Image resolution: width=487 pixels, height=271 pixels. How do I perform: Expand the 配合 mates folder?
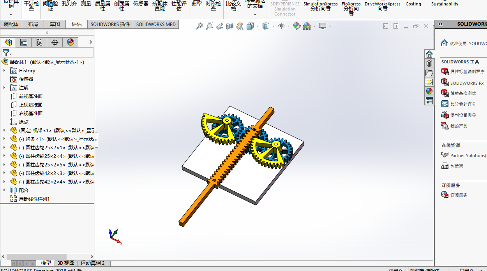[x=4, y=190]
